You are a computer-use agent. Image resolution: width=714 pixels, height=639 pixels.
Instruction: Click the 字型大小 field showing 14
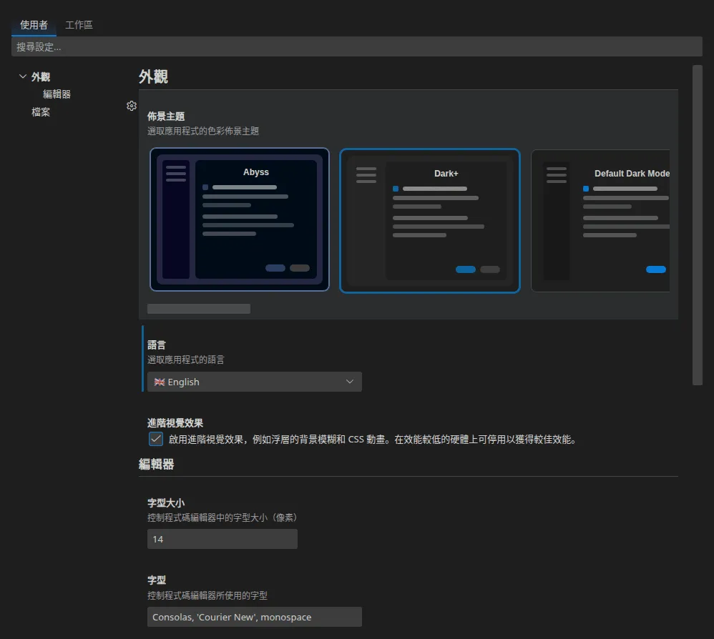click(x=222, y=539)
